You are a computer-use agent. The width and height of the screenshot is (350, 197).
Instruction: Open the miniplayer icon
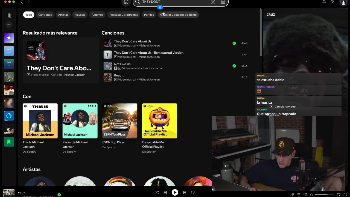339,195
